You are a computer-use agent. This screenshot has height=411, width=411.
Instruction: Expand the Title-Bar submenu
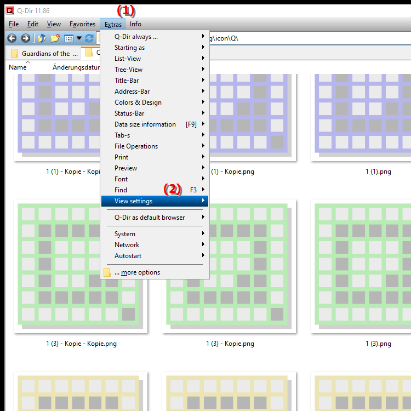155,81
